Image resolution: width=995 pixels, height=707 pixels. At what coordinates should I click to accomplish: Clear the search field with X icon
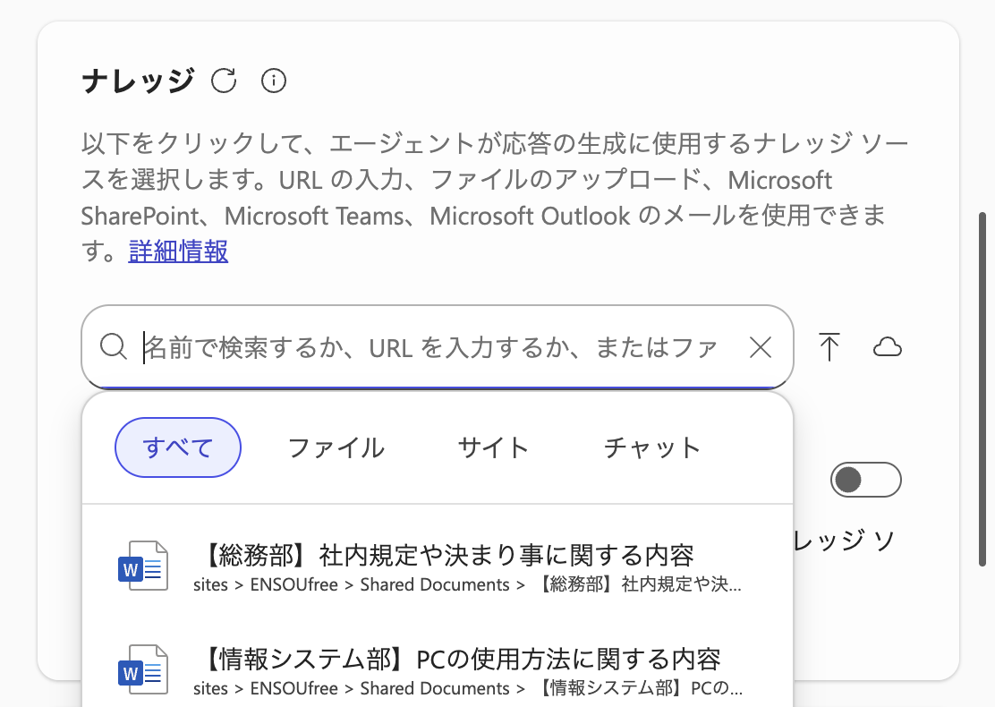[x=760, y=347]
